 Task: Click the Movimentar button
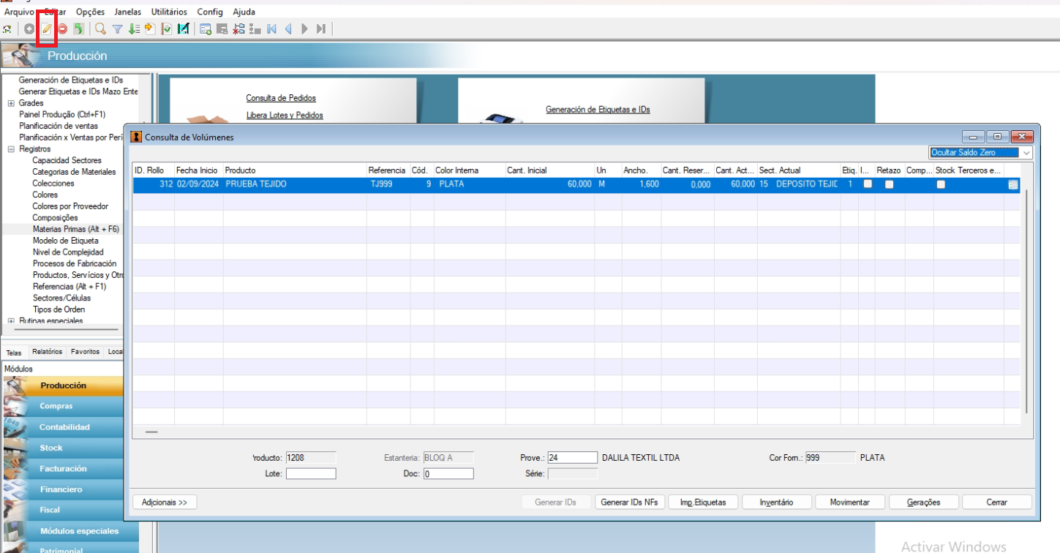tap(849, 503)
